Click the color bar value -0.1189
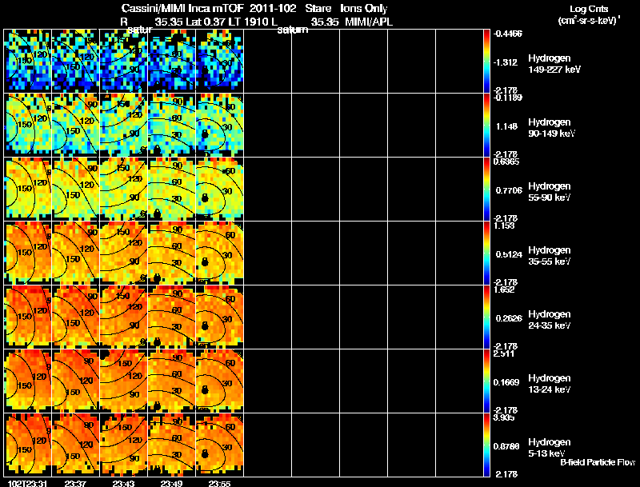This screenshot has height=487, width=640. 507,98
